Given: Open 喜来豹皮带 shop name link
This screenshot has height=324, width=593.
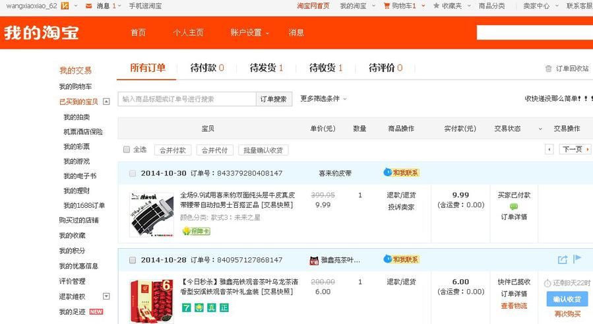Looking at the screenshot, I should (335, 174).
